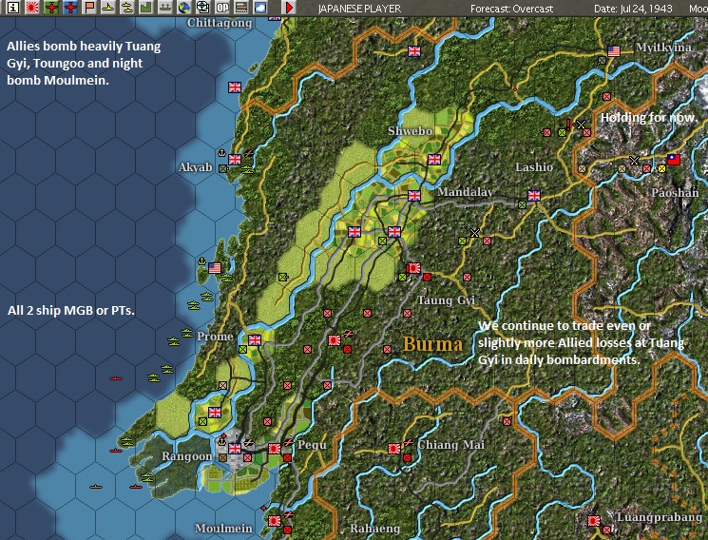Click the British flag south of Chittagong in sea
708x540 pixels.
click(235, 87)
